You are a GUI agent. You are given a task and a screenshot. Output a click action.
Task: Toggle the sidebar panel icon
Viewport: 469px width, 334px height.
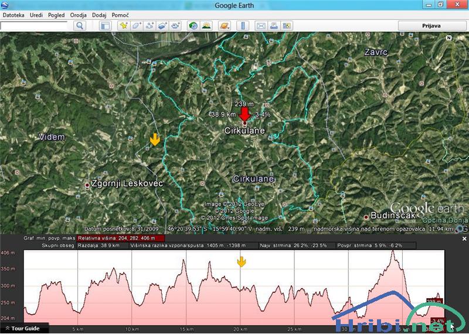[106, 26]
